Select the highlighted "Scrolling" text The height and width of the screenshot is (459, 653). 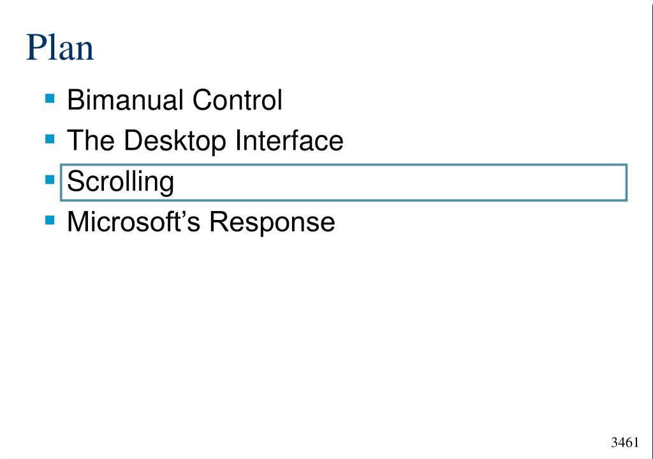[x=121, y=182]
